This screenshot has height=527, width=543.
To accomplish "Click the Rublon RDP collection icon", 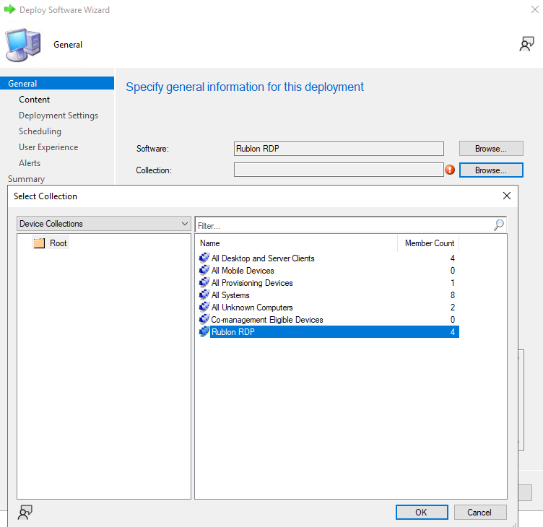I will pos(204,332).
